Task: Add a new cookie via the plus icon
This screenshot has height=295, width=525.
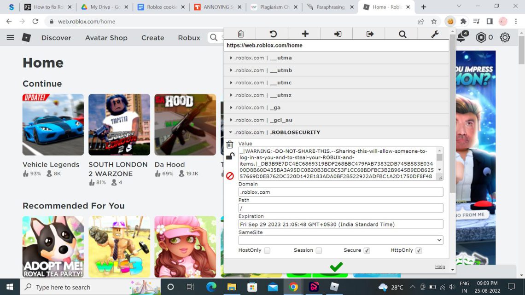Action: pos(304,34)
